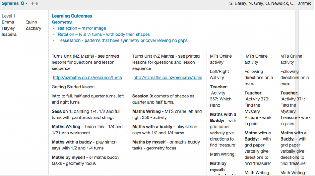Click the teacher names S. Bailey list

pyautogui.click(x=271, y=3)
